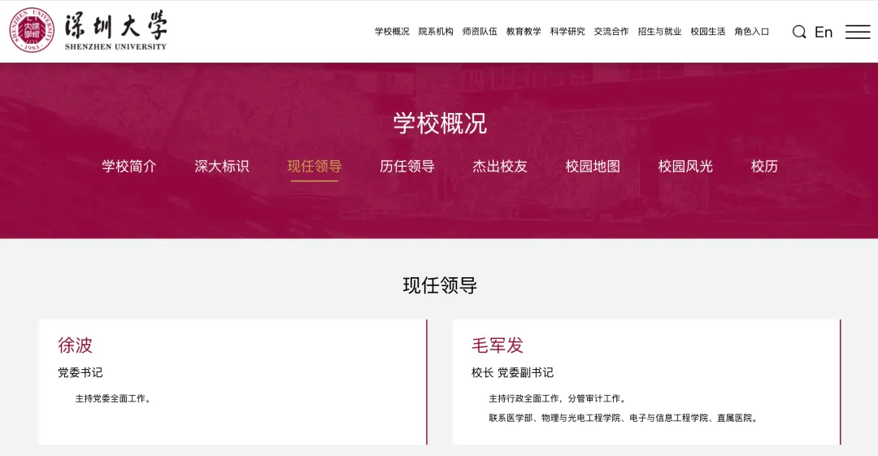Select the 历任领导 tab
878x456 pixels.
[x=407, y=167]
